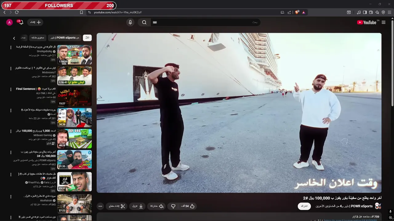Open the 31:35 ship episode 3 thumbnail
Image resolution: width=394 pixels, height=221 pixels.
coord(74,159)
